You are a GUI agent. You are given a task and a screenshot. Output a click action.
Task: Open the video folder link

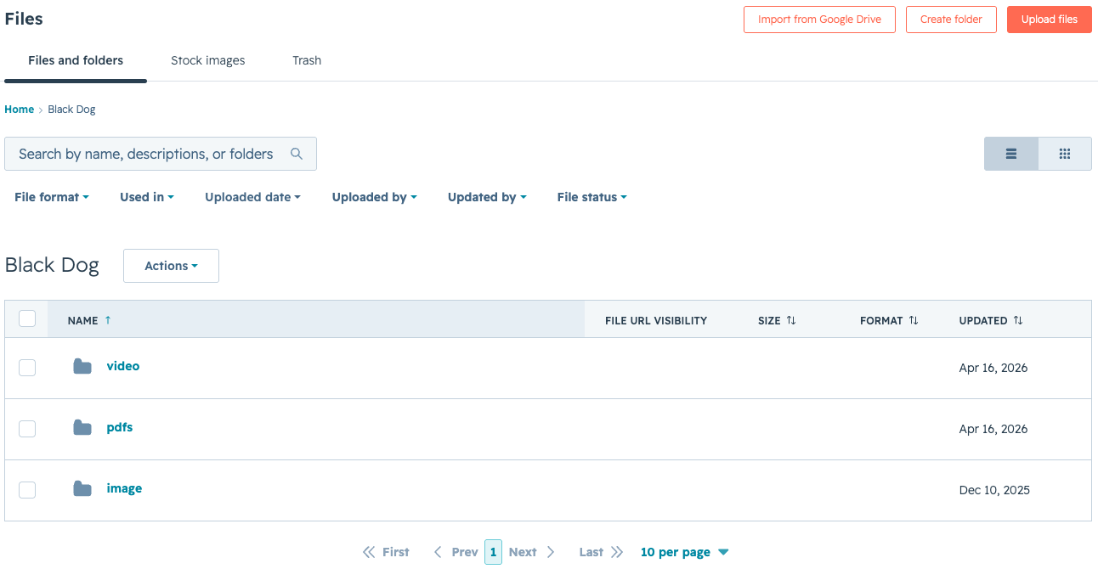pyautogui.click(x=123, y=366)
